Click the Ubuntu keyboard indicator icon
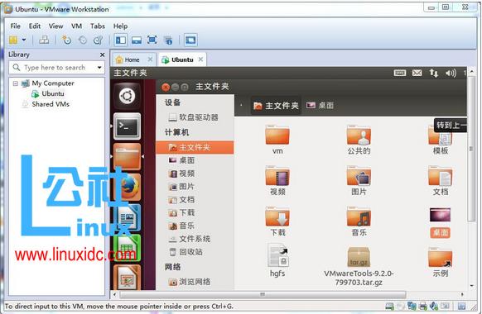This screenshot has height=314, width=482. point(400,73)
